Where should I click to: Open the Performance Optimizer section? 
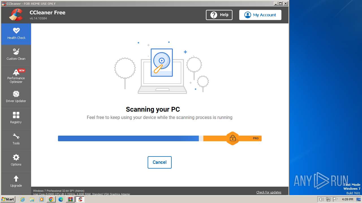16,76
